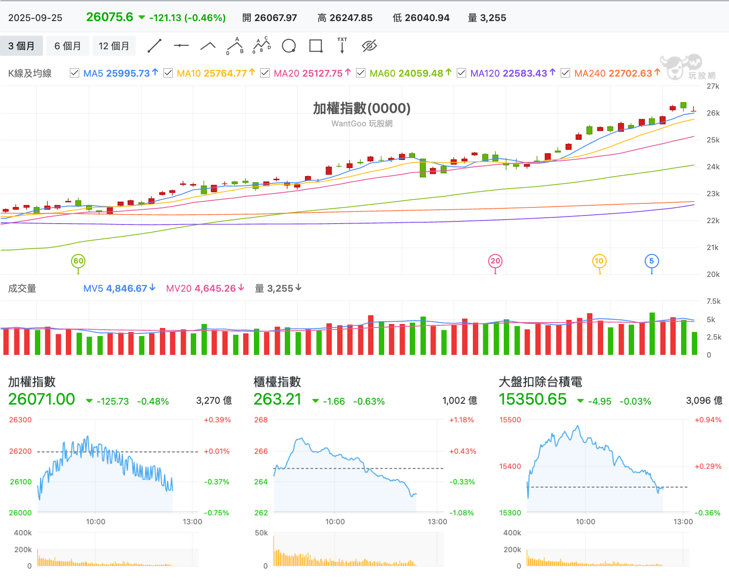
Task: Hide all drawings with eye-slash toggle
Action: tap(369, 45)
